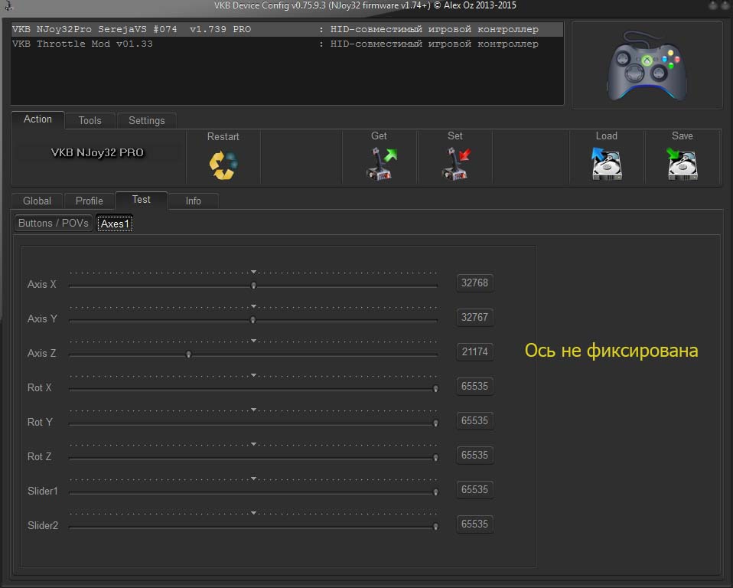Viewport: 733px width, 588px height.
Task: Click the Rot Z value field
Action: 474,455
